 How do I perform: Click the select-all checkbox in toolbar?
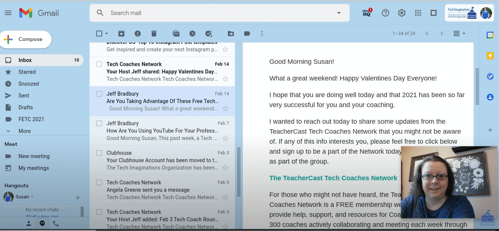click(99, 34)
